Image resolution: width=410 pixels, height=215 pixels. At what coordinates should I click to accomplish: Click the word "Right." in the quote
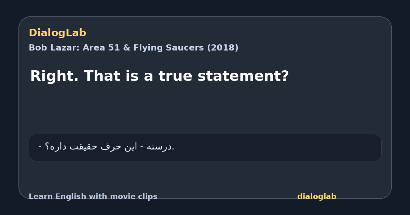click(x=54, y=76)
